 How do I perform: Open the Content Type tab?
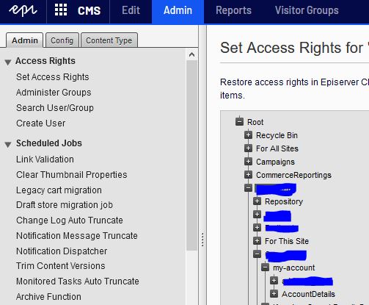point(109,40)
